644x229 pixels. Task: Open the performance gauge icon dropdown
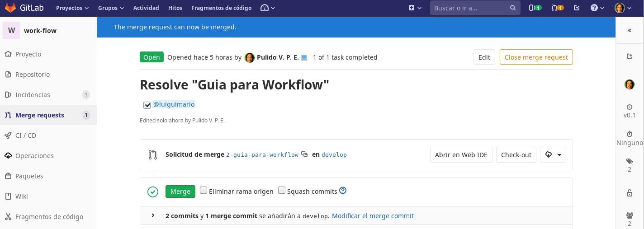tap(268, 8)
